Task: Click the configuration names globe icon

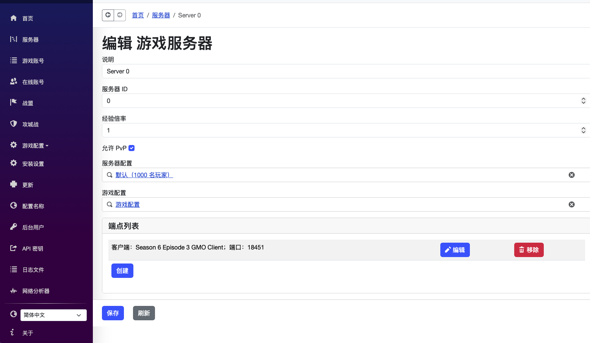Action: (x=14, y=206)
